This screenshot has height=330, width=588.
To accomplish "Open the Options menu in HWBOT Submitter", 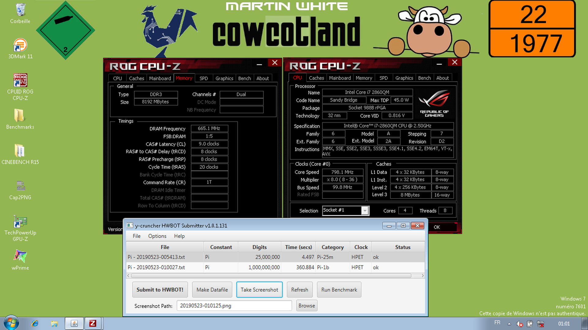I will click(x=157, y=236).
